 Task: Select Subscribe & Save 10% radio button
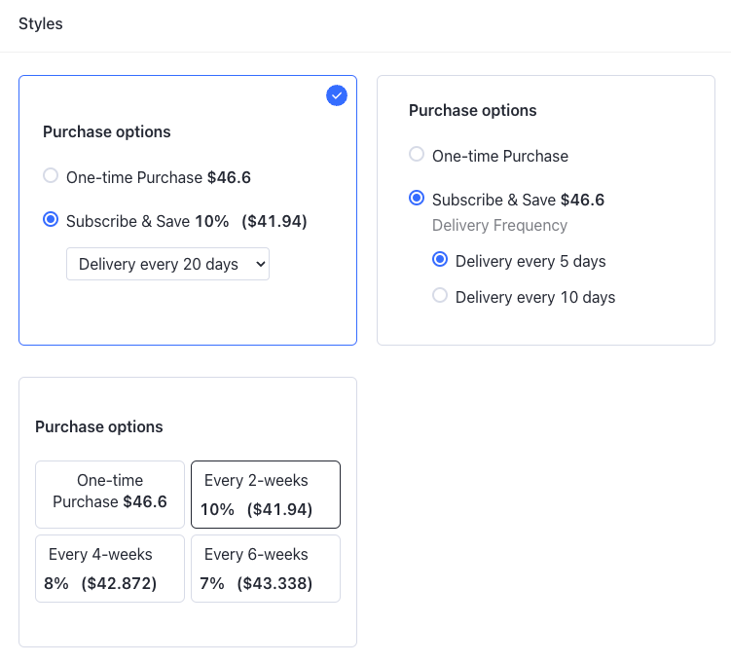click(x=51, y=219)
